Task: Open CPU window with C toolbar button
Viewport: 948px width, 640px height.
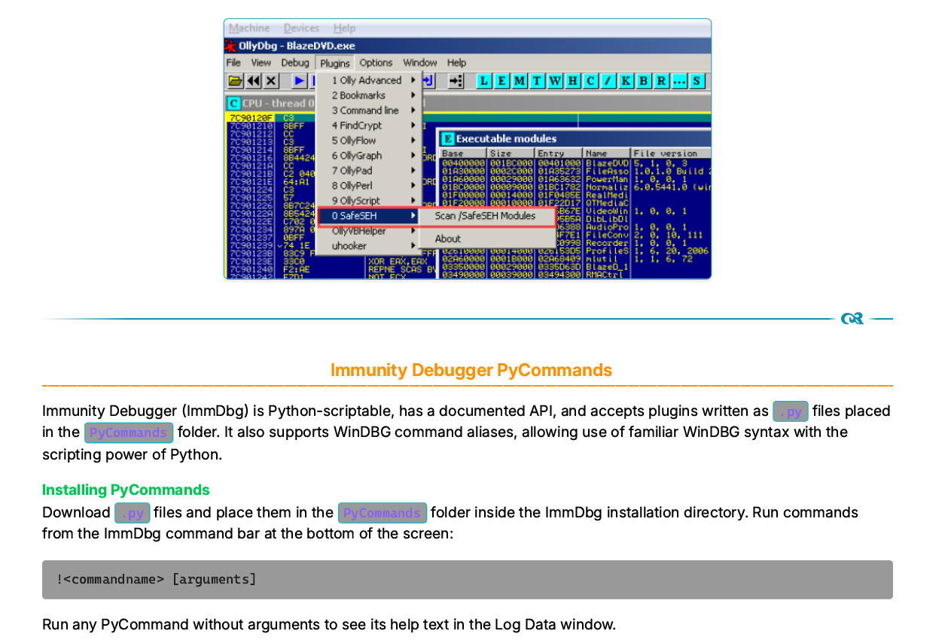Action: [x=590, y=80]
